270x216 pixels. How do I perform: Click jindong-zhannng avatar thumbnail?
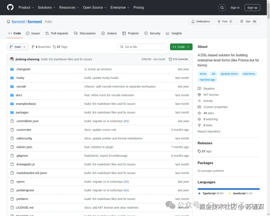point(12,59)
